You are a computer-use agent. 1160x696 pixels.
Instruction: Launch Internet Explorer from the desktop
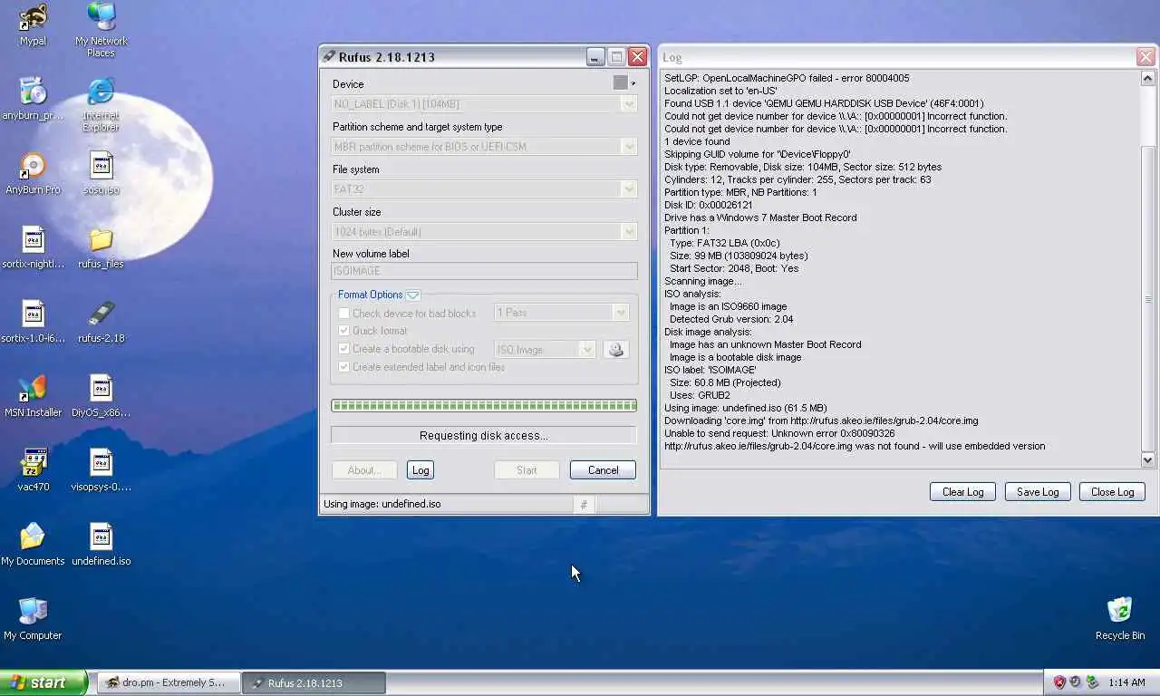[x=101, y=91]
